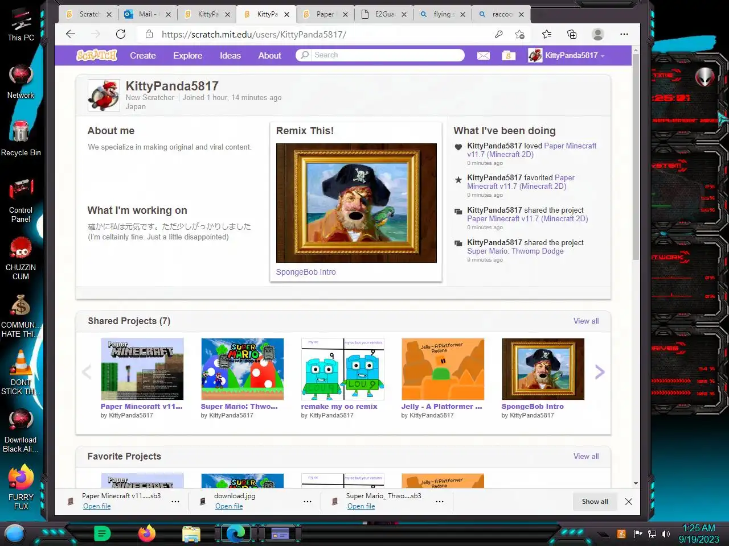
Task: Click the page vertical scrollbar
Action: pos(636,158)
